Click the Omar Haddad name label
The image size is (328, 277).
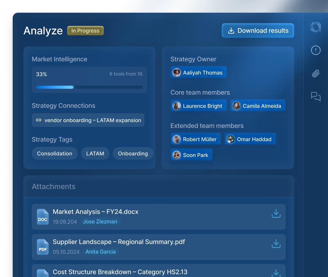pyautogui.click(x=254, y=139)
